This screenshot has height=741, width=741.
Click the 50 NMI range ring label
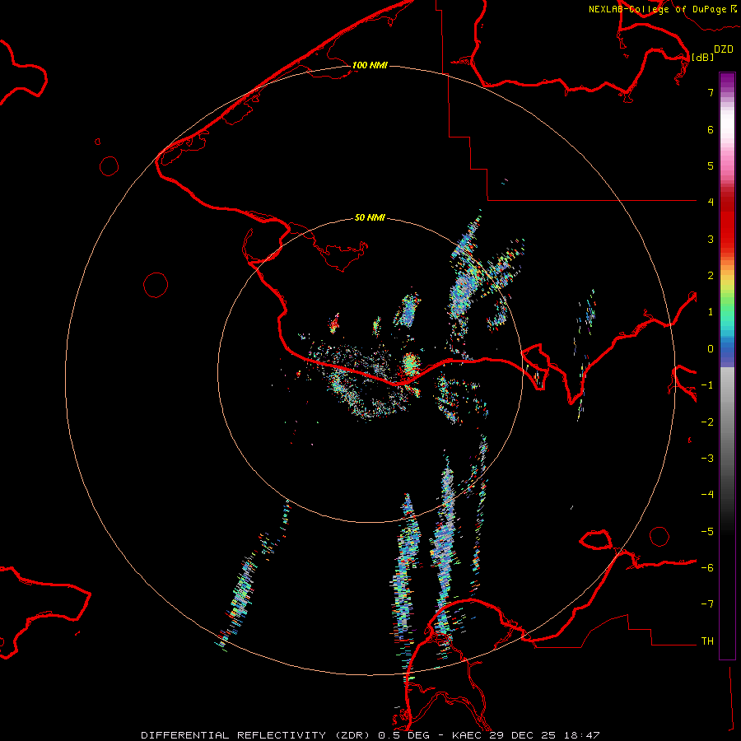[x=370, y=217]
